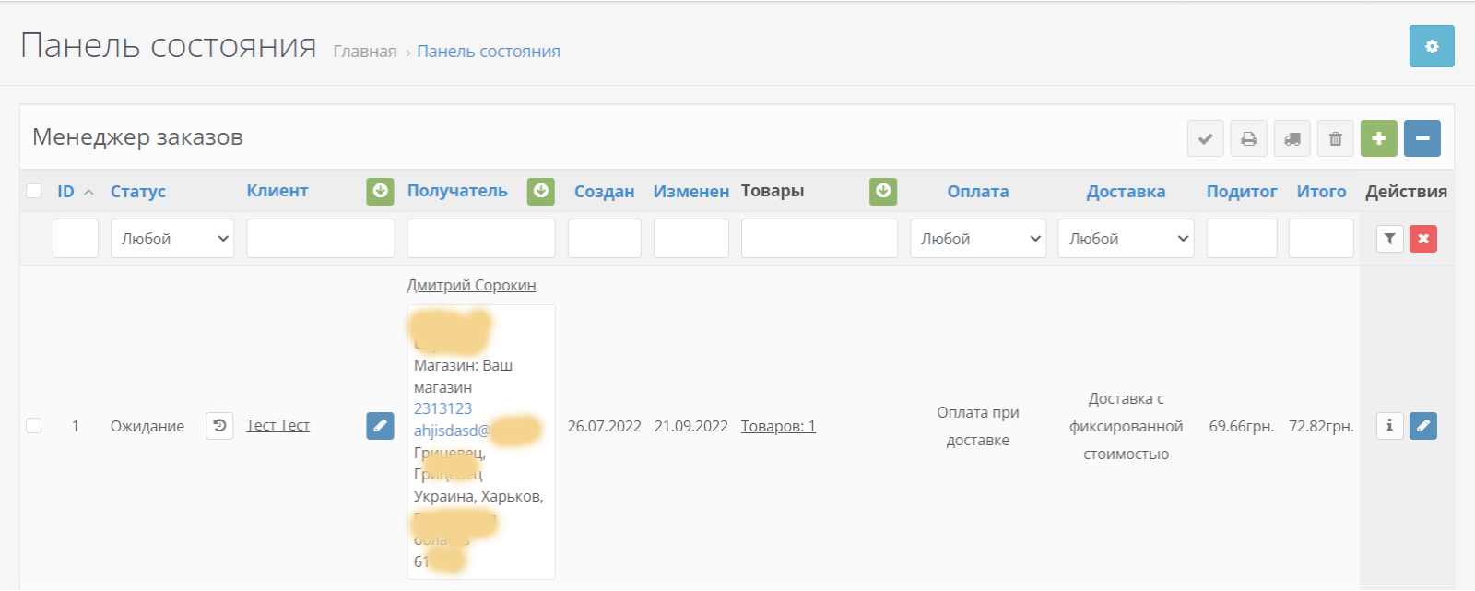Sort by Подитог column header
Image resolution: width=1475 pixels, height=591 pixels.
[1242, 192]
